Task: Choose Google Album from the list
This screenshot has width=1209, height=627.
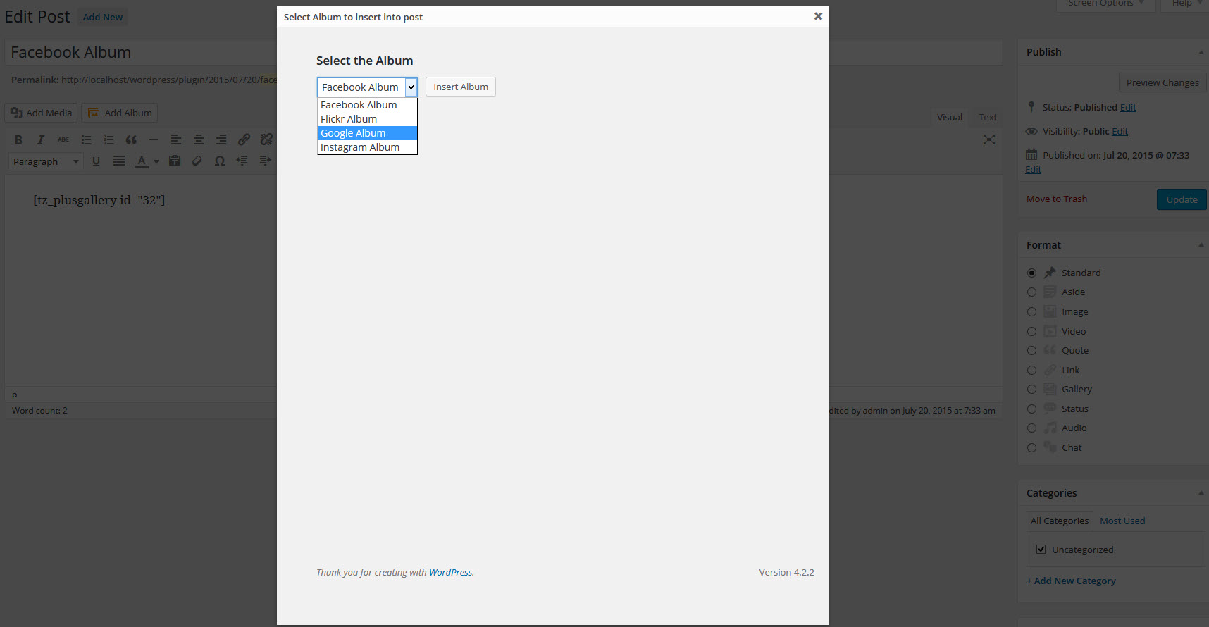Action: click(367, 133)
